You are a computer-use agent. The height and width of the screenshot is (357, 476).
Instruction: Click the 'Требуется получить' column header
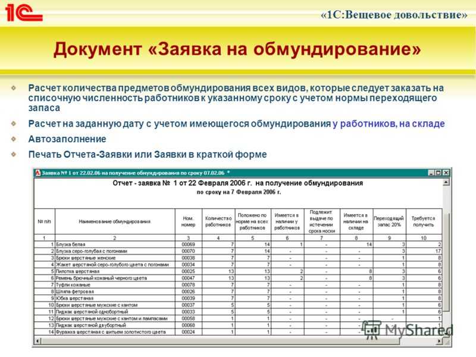[x=423, y=221]
